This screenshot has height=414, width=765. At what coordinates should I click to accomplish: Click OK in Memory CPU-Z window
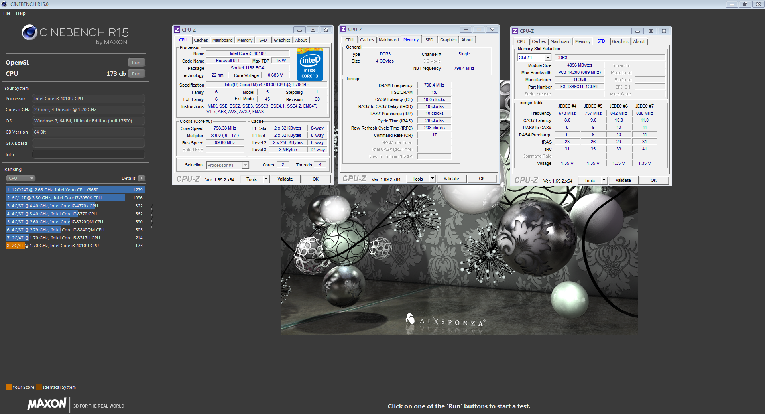(482, 179)
